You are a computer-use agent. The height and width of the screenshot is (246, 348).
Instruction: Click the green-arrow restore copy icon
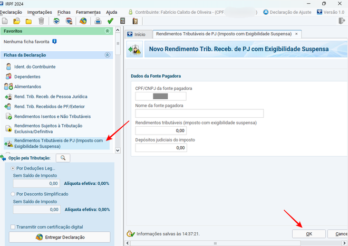click(x=56, y=21)
